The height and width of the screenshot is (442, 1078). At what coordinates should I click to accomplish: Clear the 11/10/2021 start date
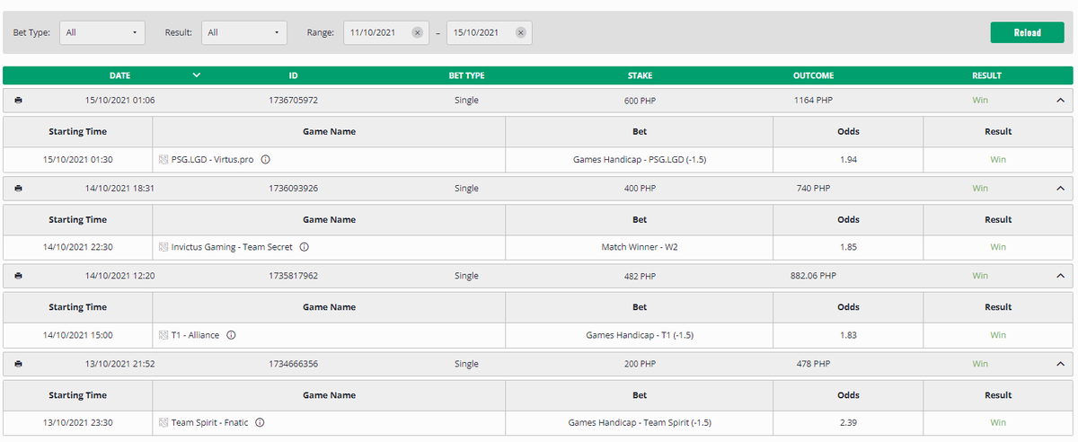(417, 32)
